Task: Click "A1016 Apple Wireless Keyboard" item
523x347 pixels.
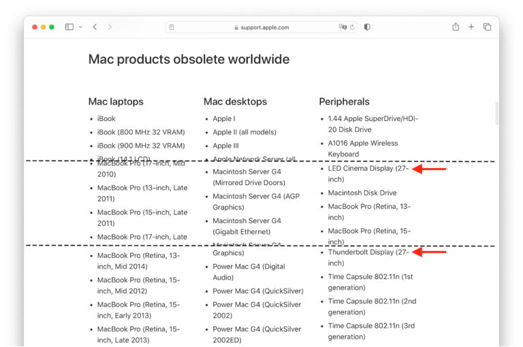Action: [x=363, y=149]
